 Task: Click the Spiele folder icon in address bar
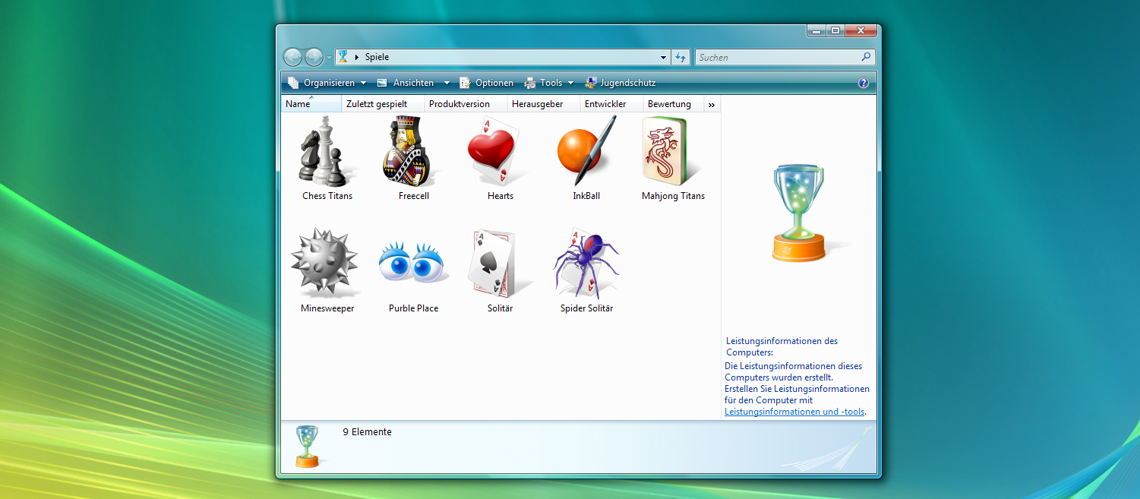click(x=343, y=56)
